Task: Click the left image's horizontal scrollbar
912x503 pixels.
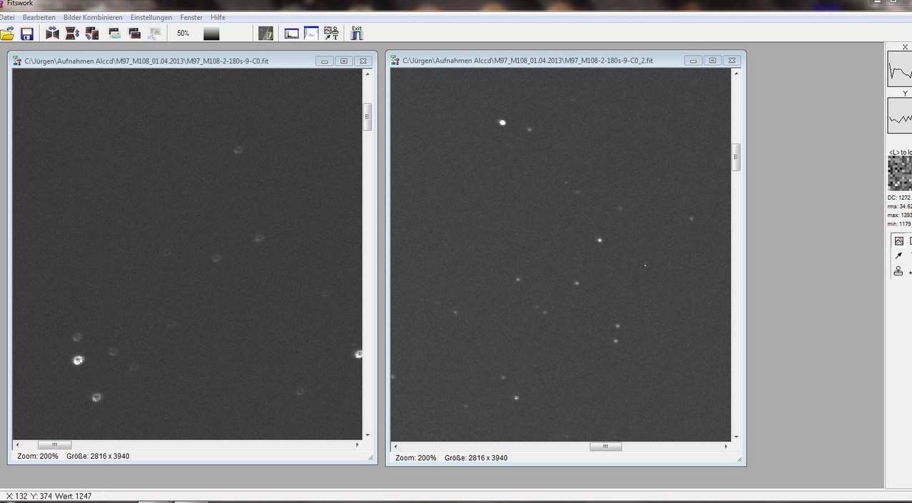Action: (54, 444)
